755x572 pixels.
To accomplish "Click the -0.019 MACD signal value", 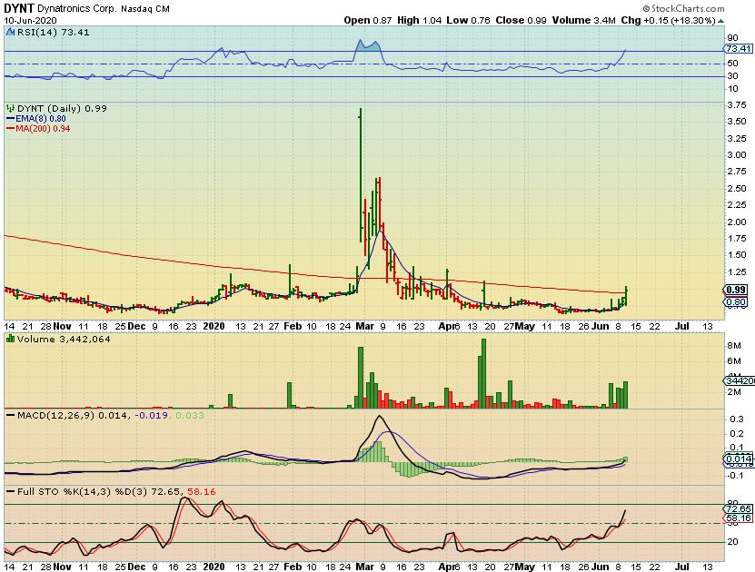I will click(x=151, y=415).
